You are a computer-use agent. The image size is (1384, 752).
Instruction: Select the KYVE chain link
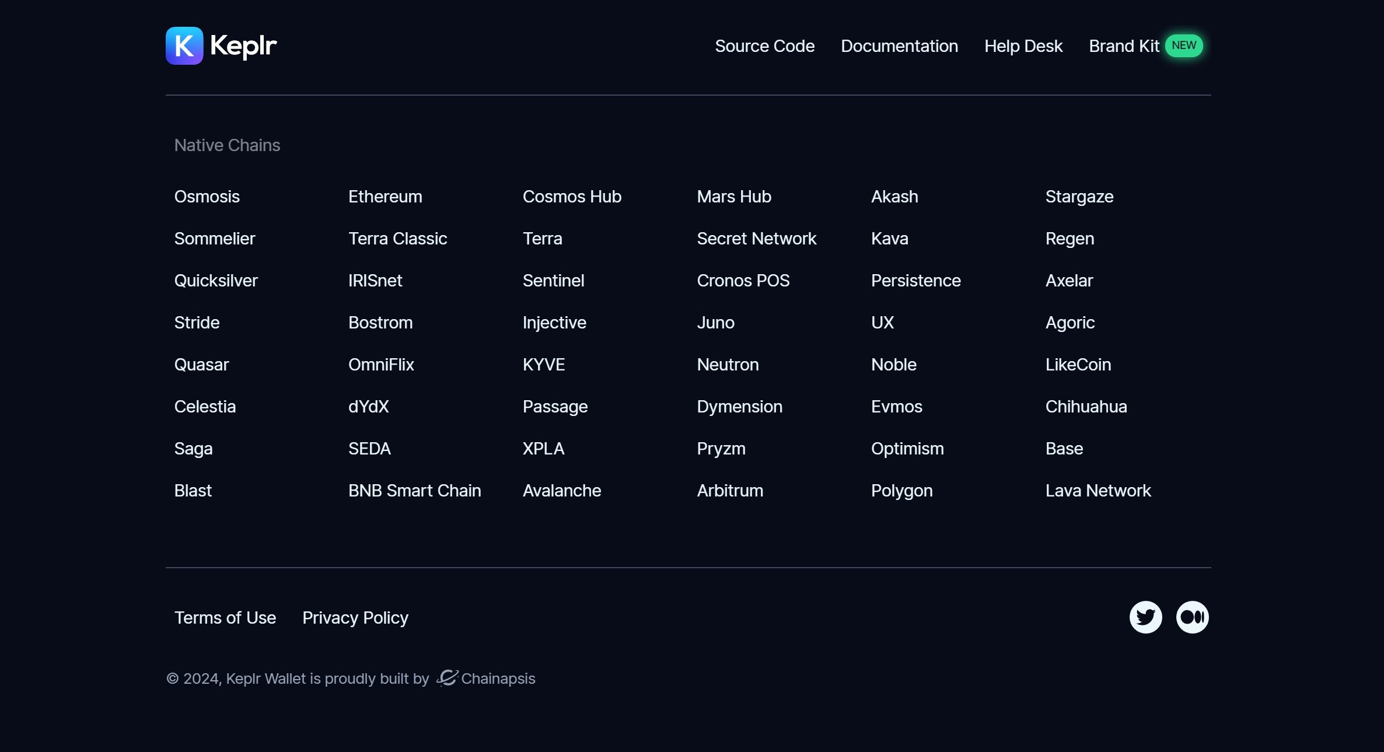(544, 365)
